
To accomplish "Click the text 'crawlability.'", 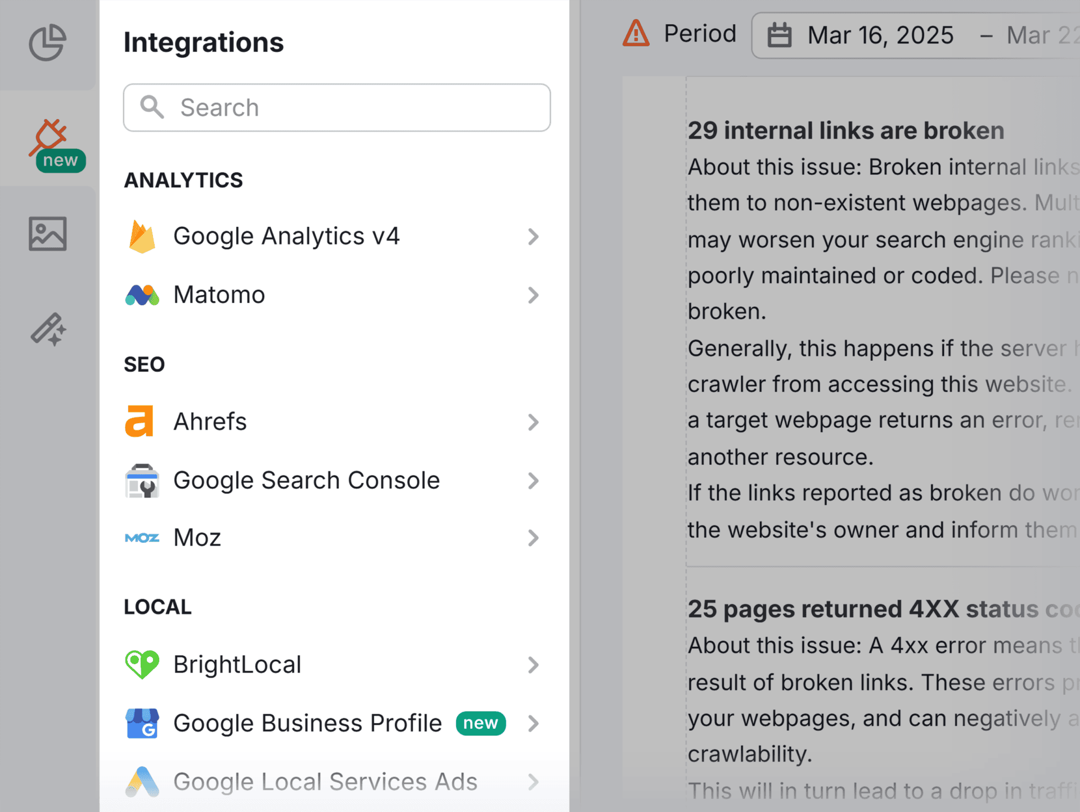I will tap(750, 754).
